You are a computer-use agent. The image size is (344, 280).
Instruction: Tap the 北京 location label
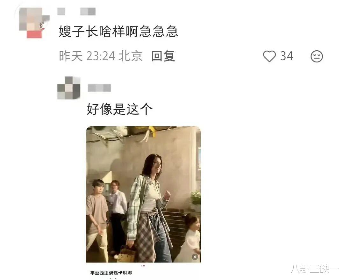(131, 56)
